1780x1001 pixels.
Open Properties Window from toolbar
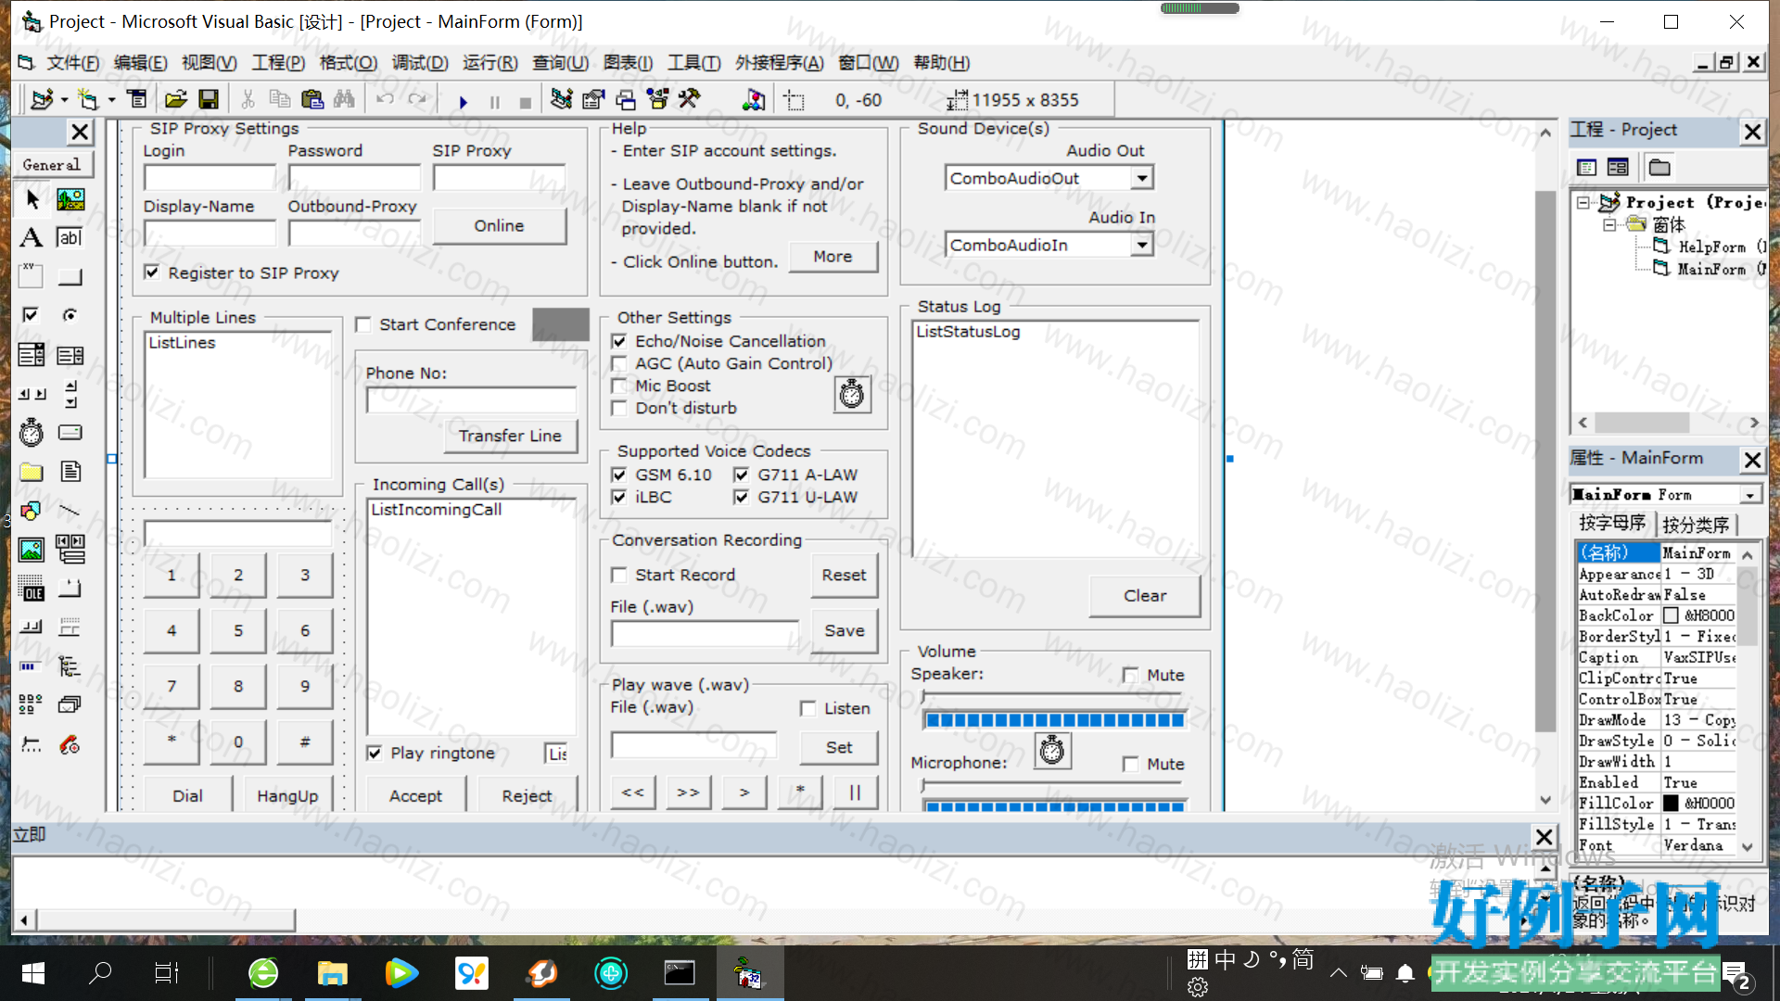point(593,99)
